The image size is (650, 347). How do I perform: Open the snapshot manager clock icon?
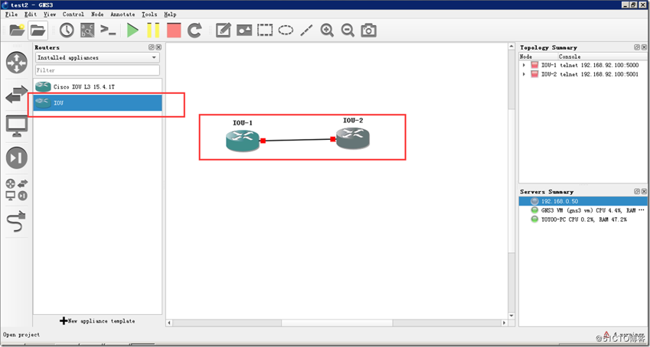(67, 31)
